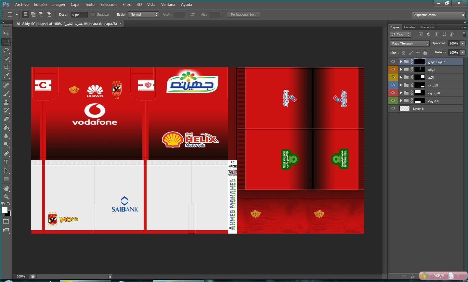Image resolution: width=468 pixels, height=282 pixels.
Task: Hide the الشورت layer group
Action: coord(393,101)
